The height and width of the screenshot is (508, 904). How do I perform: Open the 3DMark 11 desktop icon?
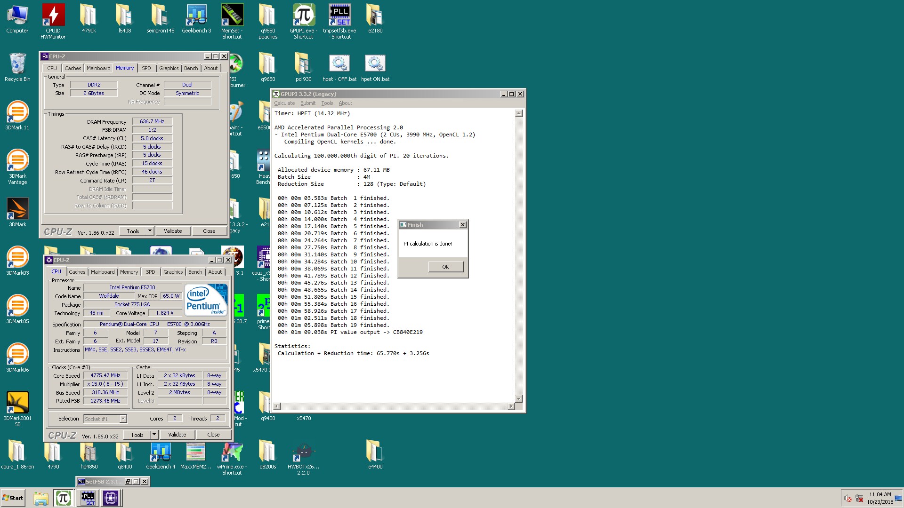point(17,116)
